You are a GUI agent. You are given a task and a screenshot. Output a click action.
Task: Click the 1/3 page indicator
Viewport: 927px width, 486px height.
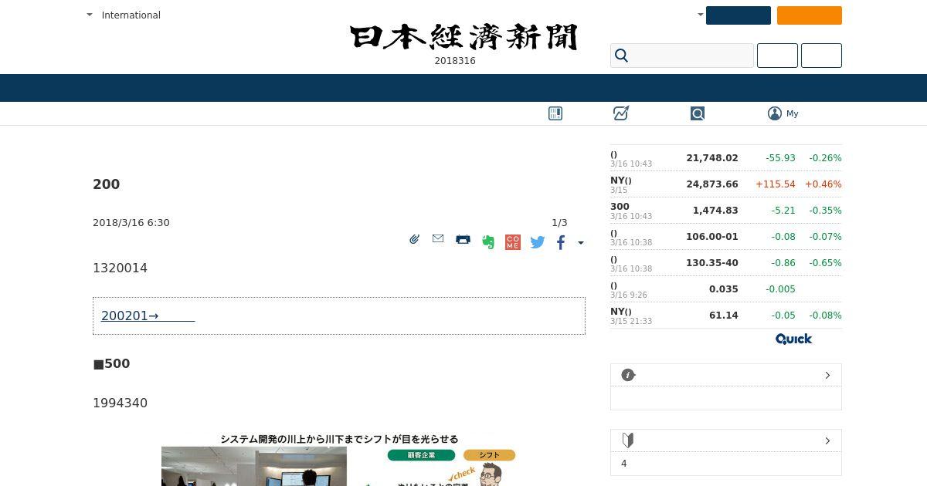click(559, 223)
